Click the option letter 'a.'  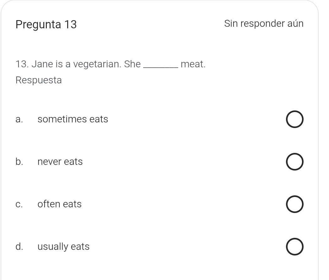pos(19,120)
